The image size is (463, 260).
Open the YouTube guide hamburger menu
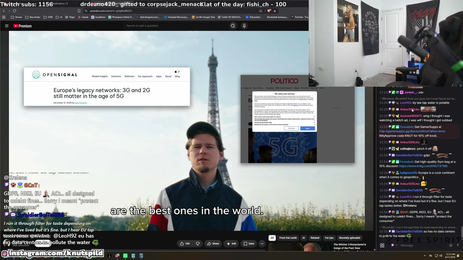pyautogui.click(x=7, y=26)
